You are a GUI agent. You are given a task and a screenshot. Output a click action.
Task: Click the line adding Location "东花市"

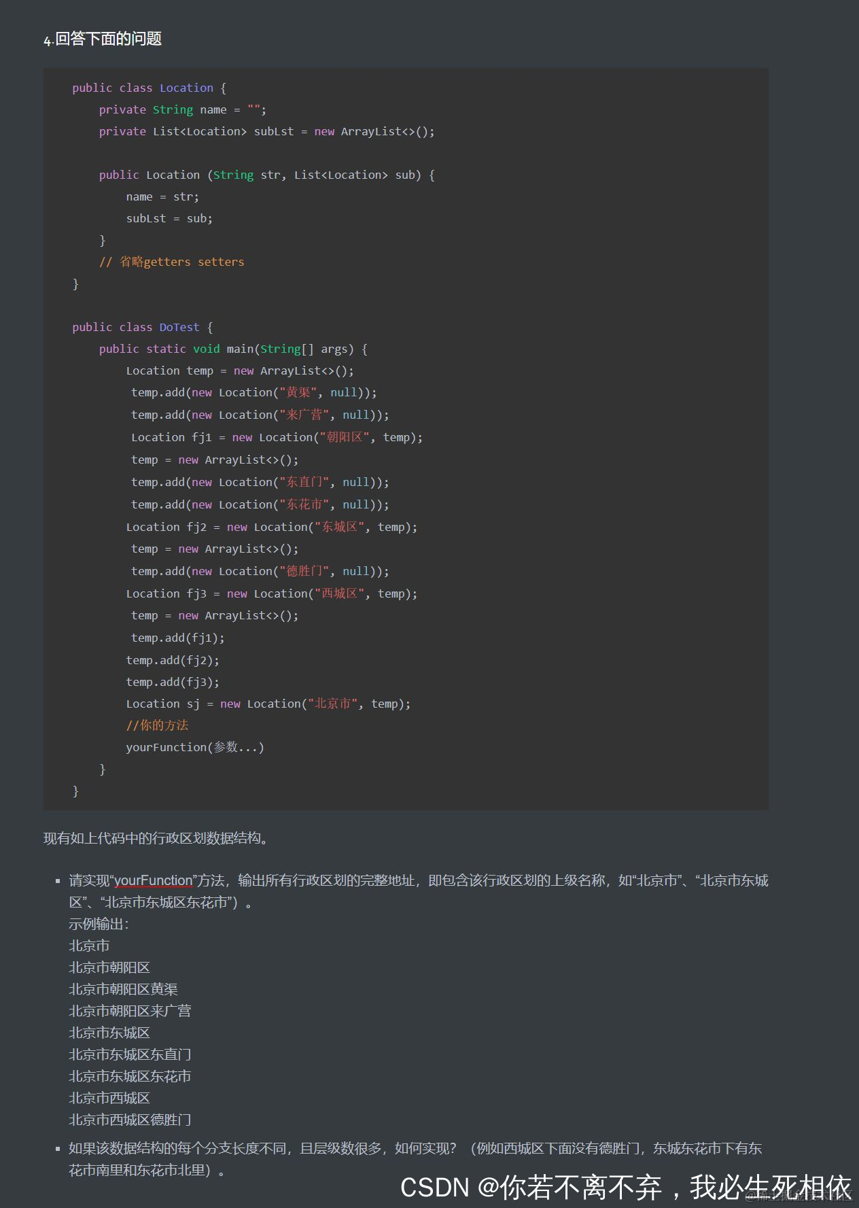pyautogui.click(x=260, y=504)
